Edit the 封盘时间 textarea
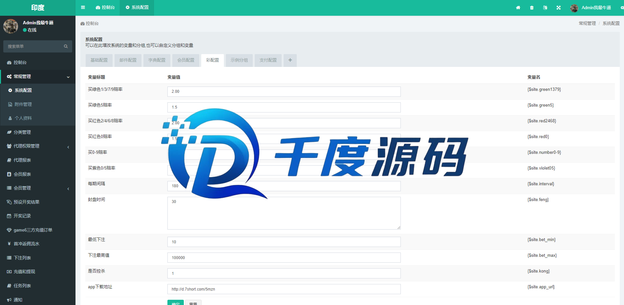This screenshot has height=305, width=624. click(284, 213)
